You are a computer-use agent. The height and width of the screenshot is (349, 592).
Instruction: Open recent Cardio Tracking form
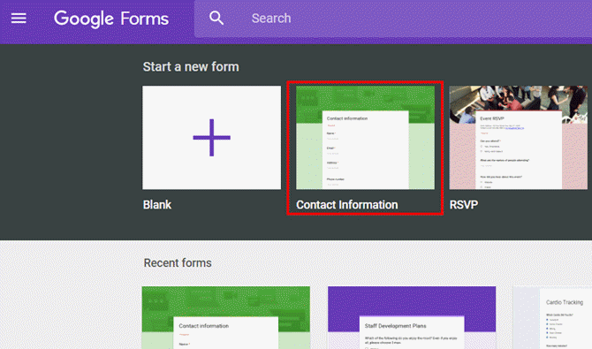552,318
